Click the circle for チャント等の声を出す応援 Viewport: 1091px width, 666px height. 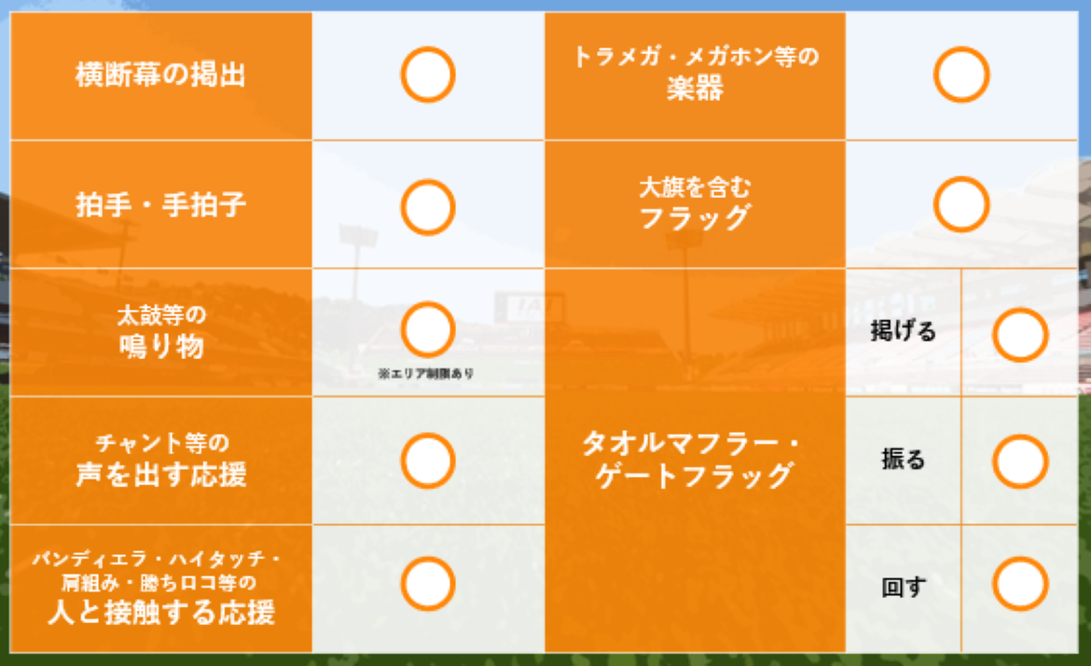tap(428, 461)
